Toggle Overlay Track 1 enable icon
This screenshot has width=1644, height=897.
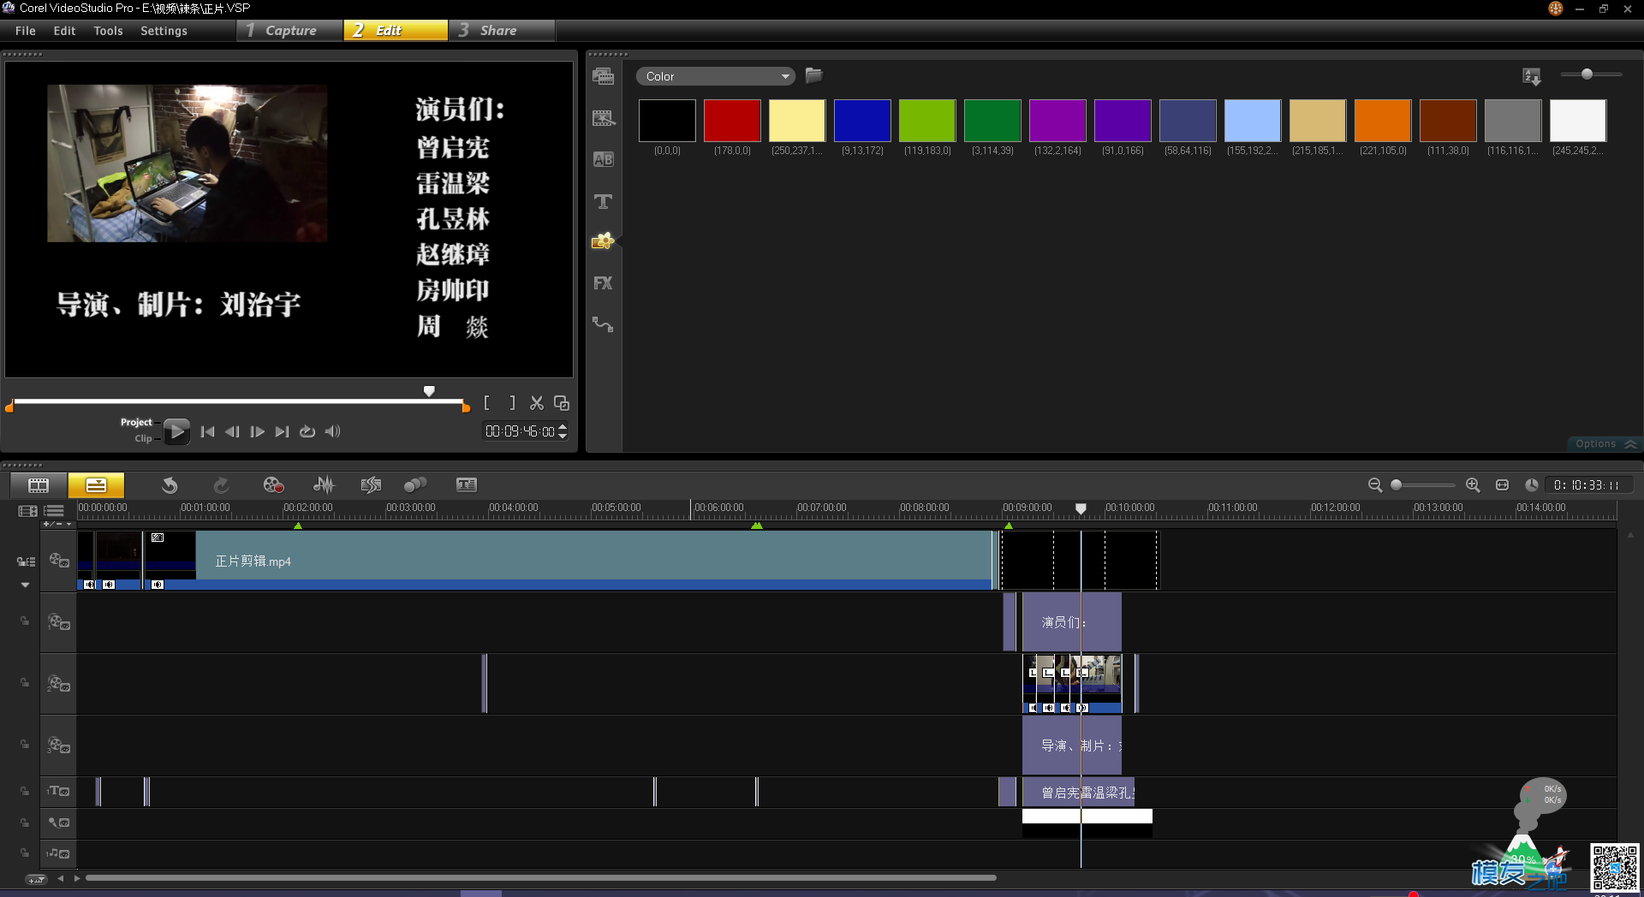pyautogui.click(x=58, y=622)
